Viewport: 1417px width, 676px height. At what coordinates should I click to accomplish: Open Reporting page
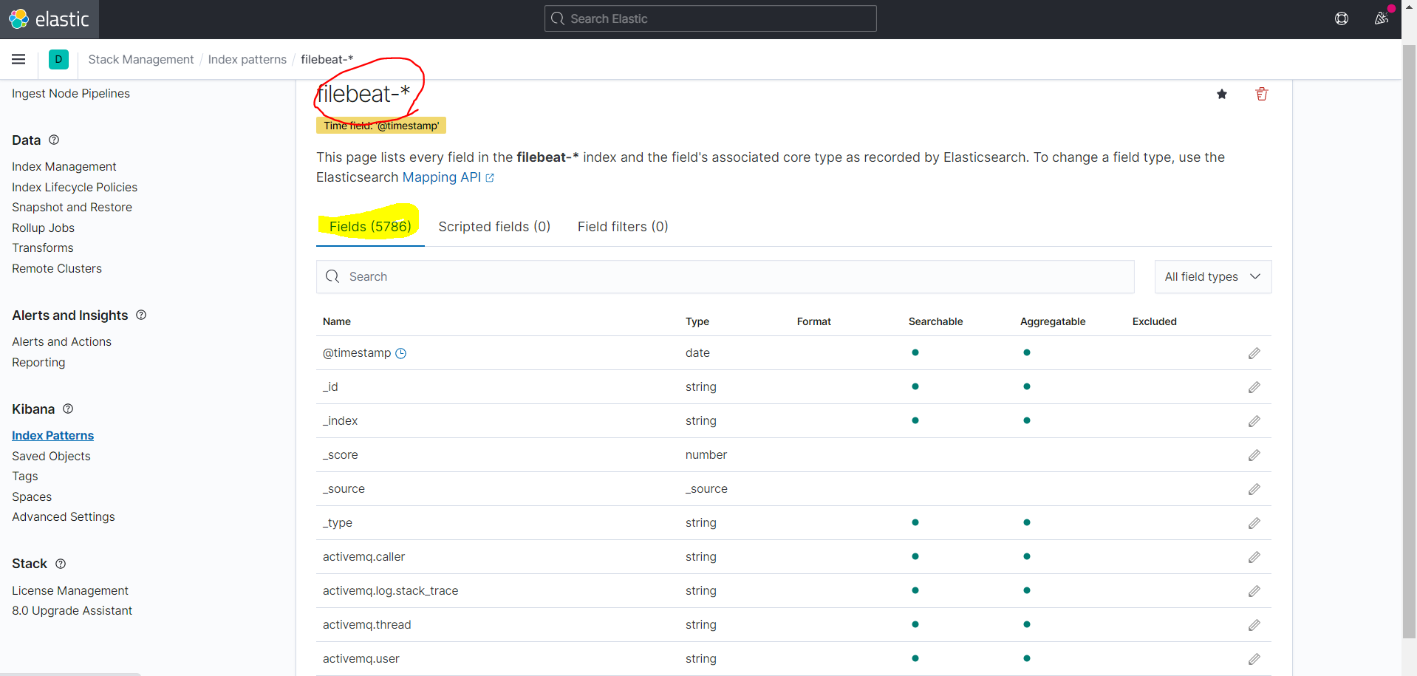pos(38,362)
